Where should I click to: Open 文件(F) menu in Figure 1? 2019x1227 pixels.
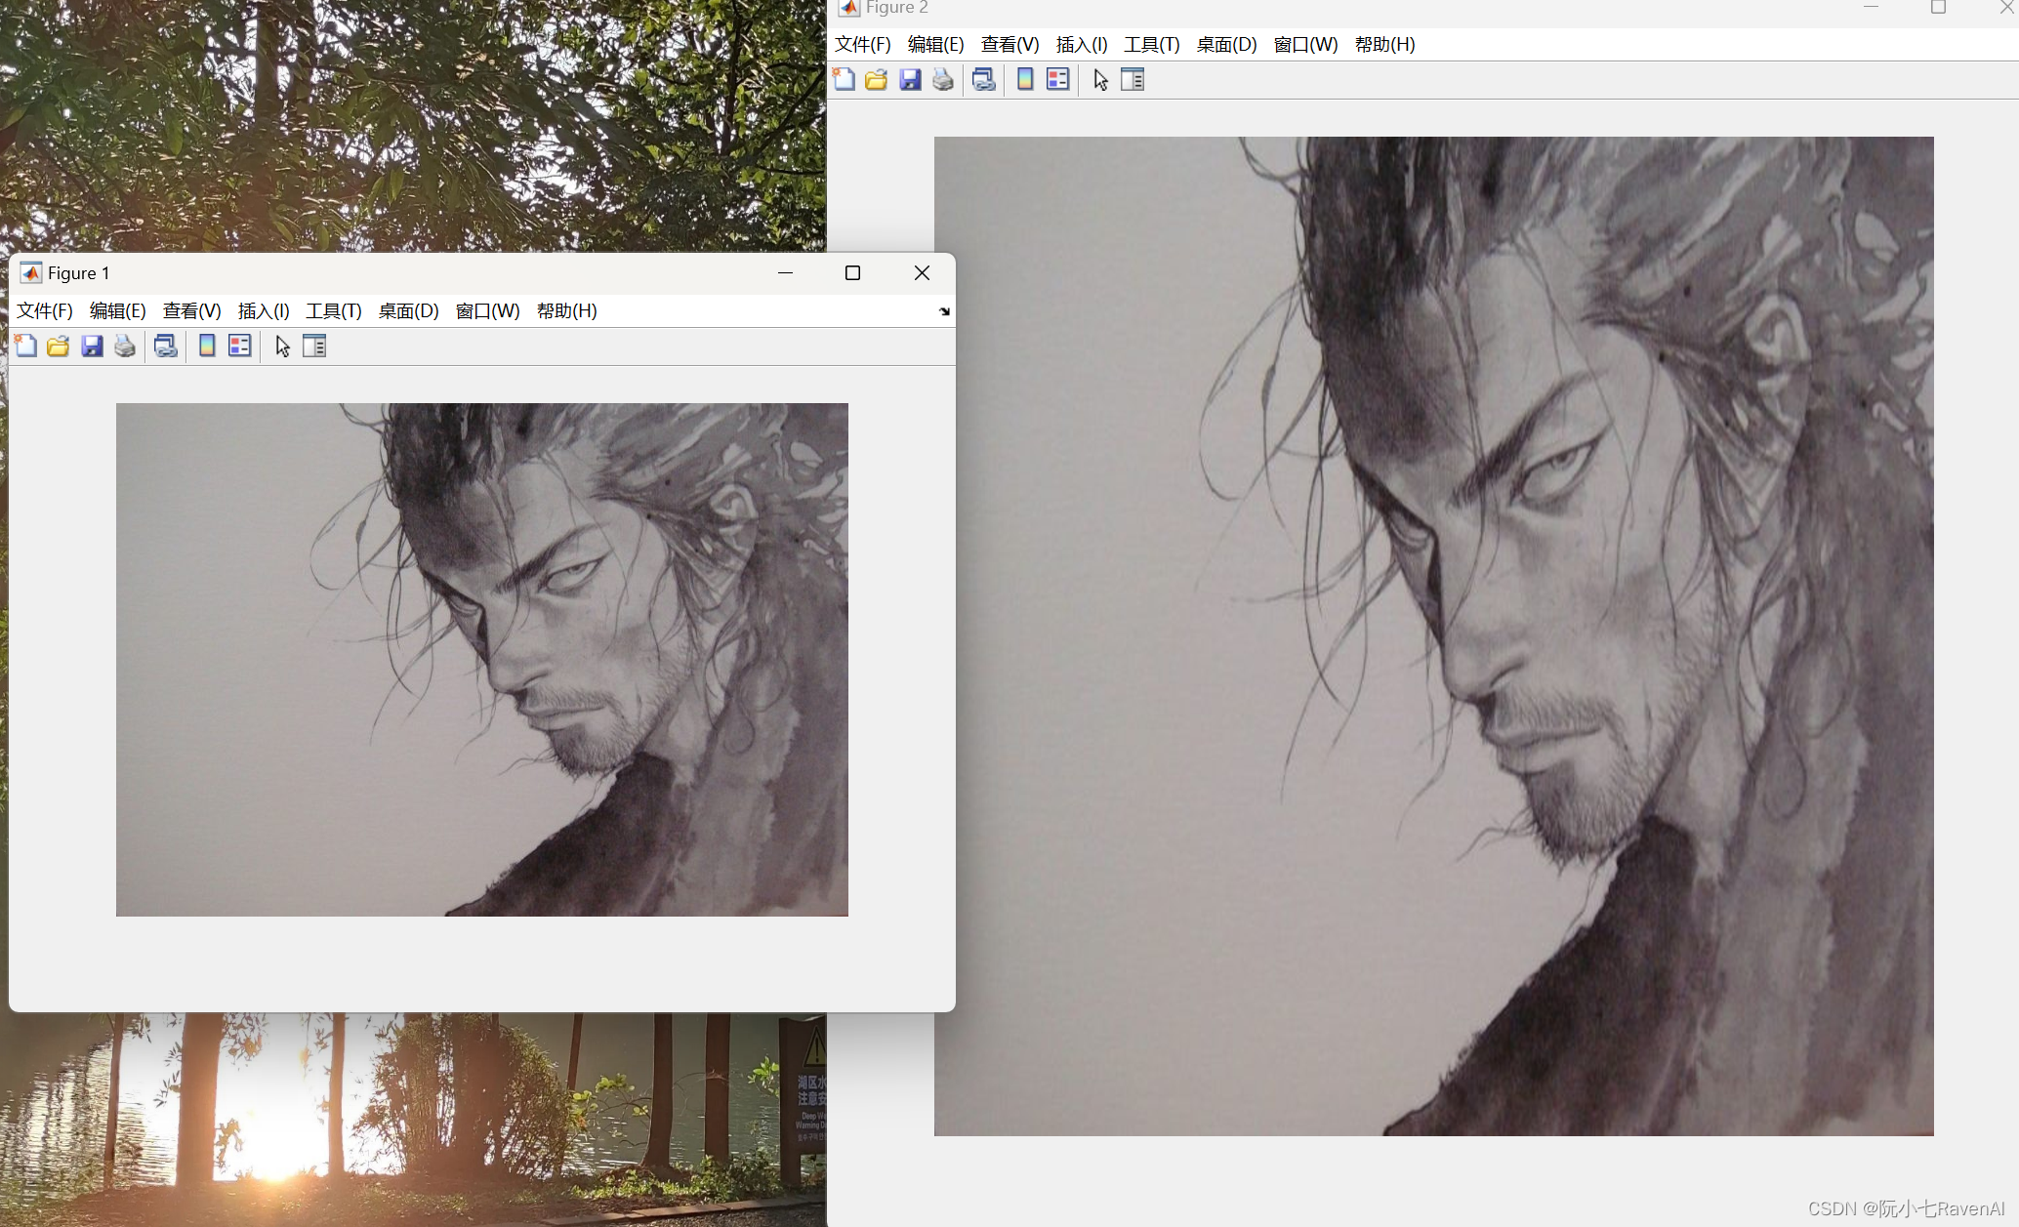45,310
